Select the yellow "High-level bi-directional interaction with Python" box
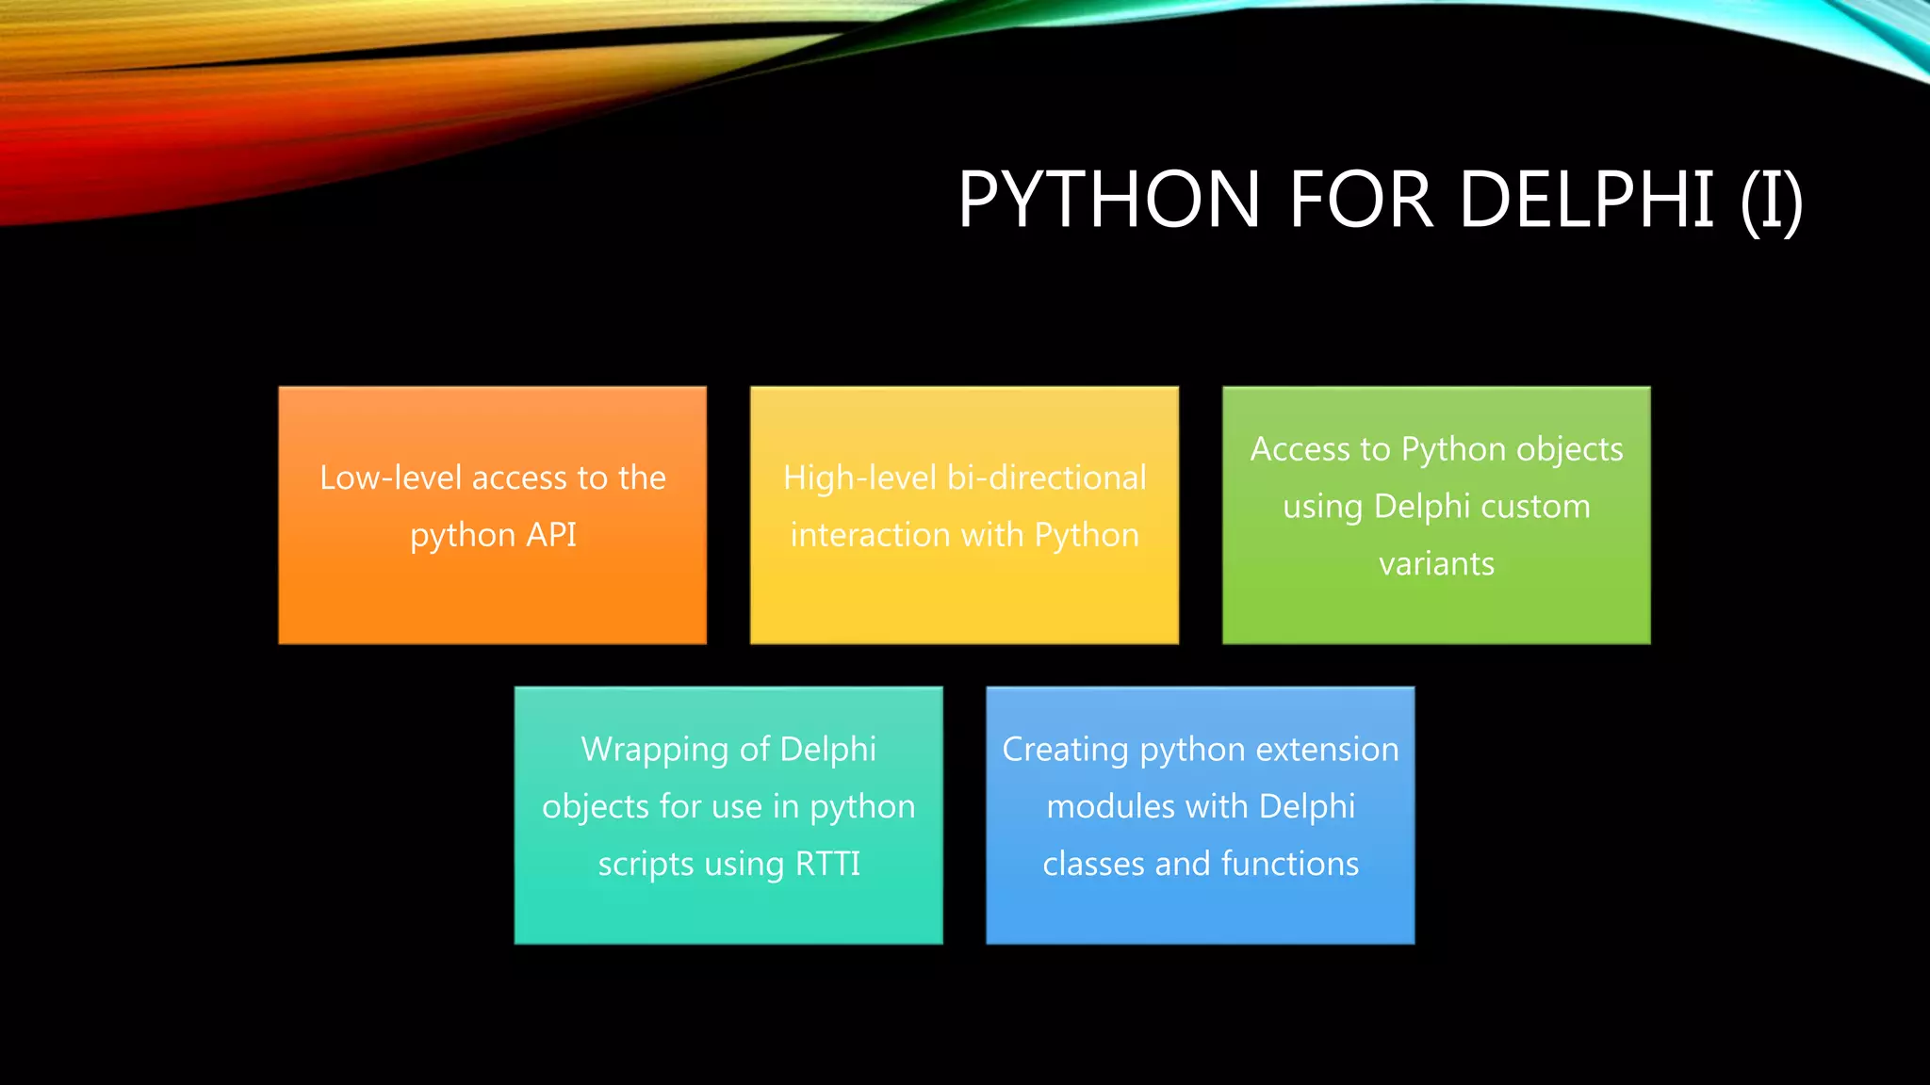 point(964,515)
